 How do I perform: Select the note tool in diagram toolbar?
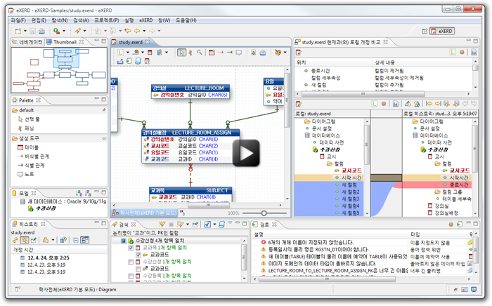tap(239, 53)
